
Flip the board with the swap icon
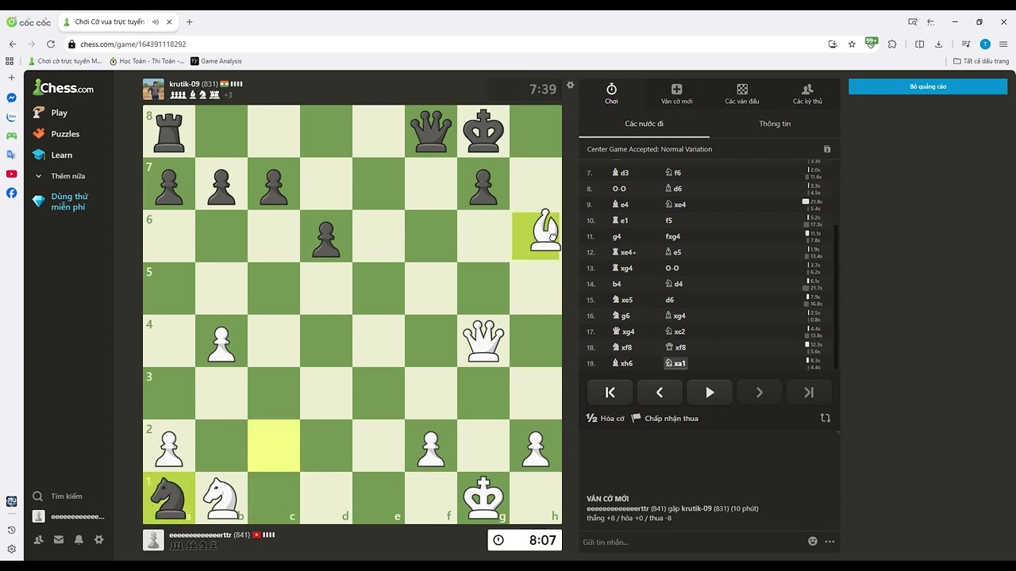coord(825,418)
